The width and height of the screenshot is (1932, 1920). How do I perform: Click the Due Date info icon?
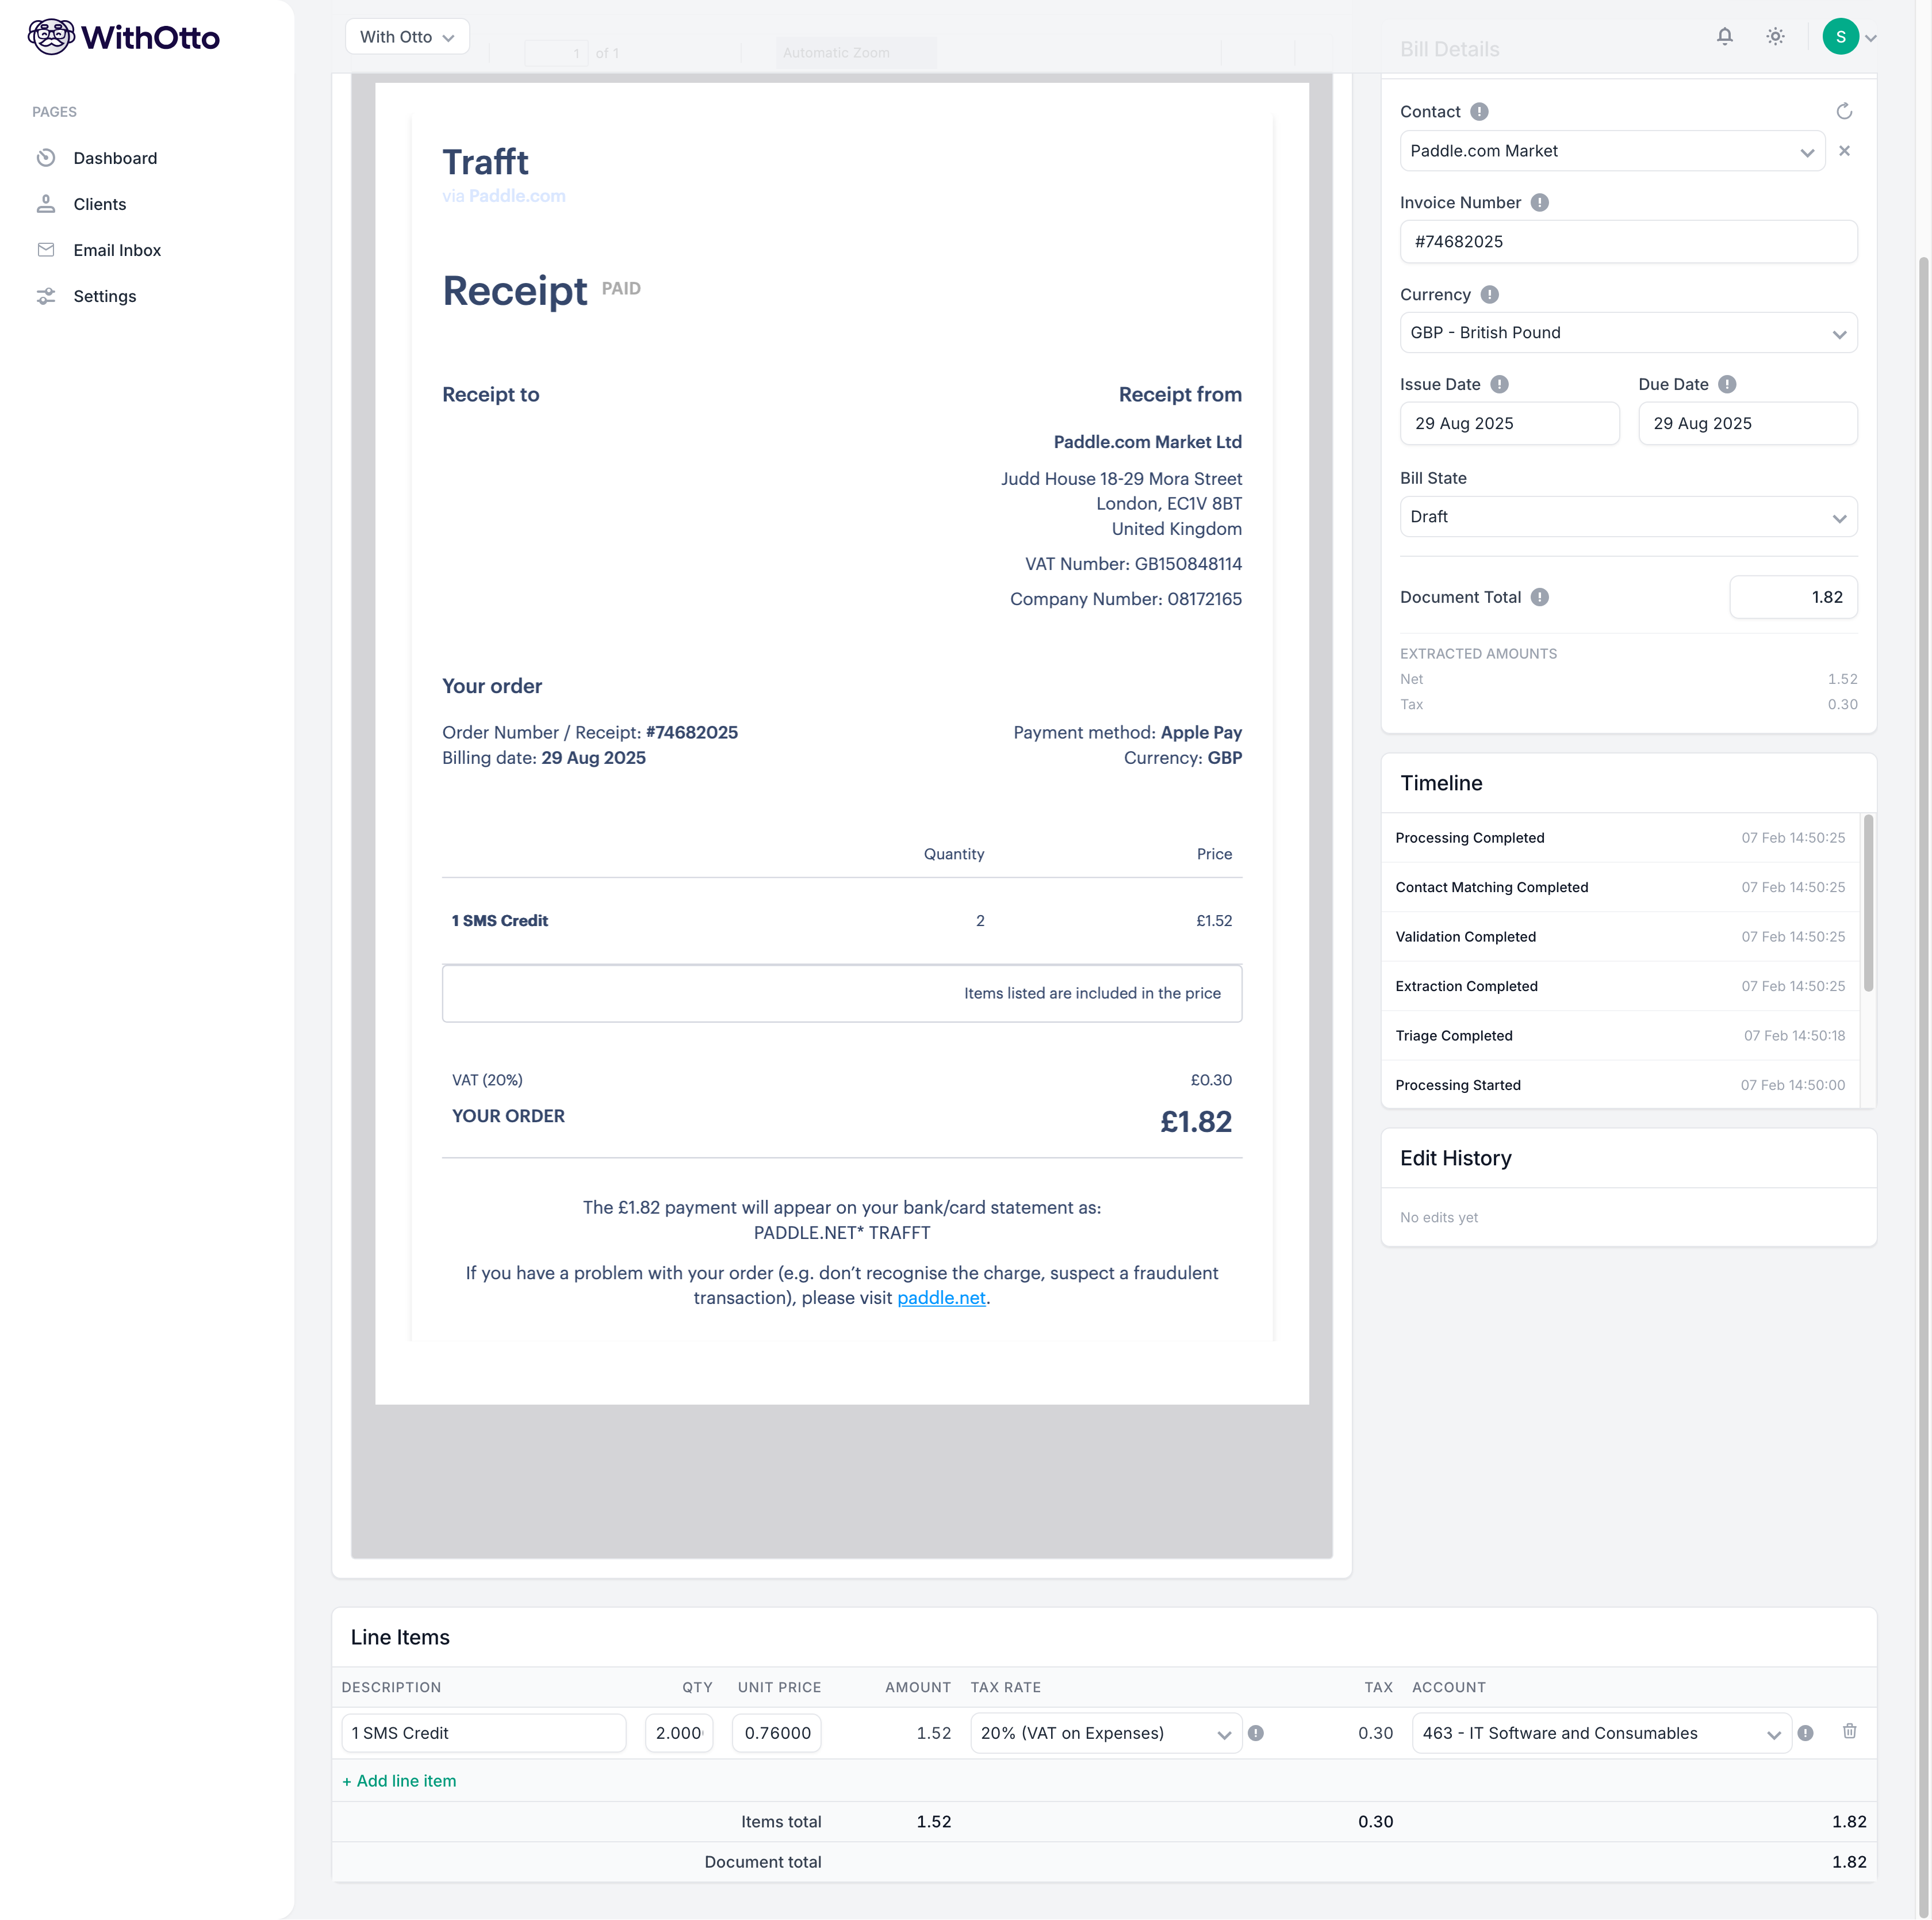point(1727,385)
